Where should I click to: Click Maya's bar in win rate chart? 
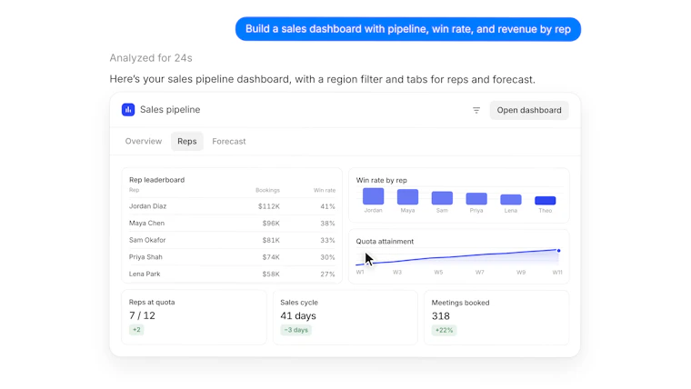tap(407, 197)
